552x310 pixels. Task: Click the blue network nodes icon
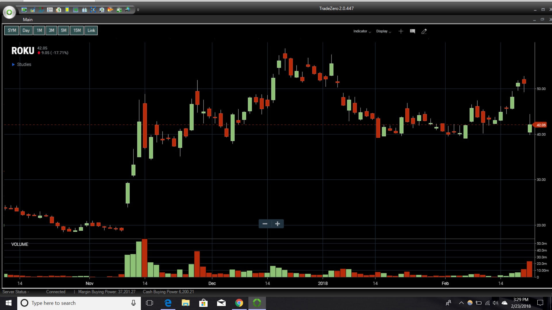click(x=93, y=10)
